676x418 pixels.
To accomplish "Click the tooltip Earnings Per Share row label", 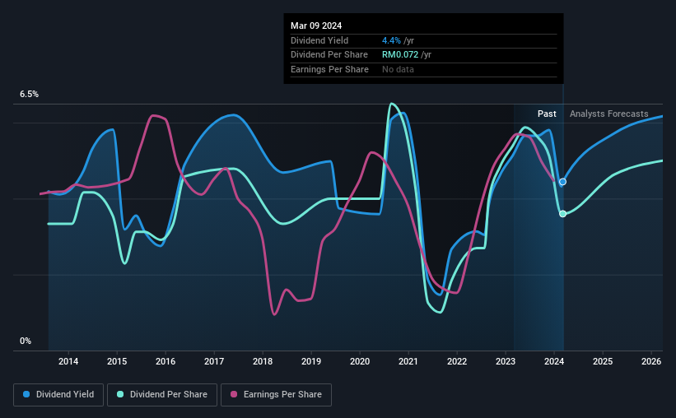I will [330, 69].
